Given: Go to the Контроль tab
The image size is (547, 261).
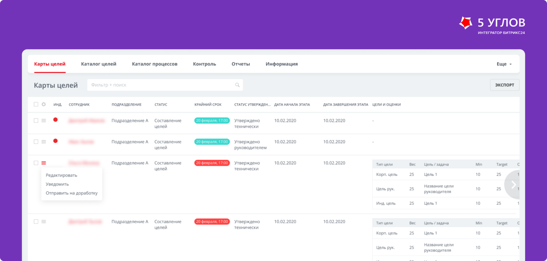Looking at the screenshot, I should tap(204, 64).
